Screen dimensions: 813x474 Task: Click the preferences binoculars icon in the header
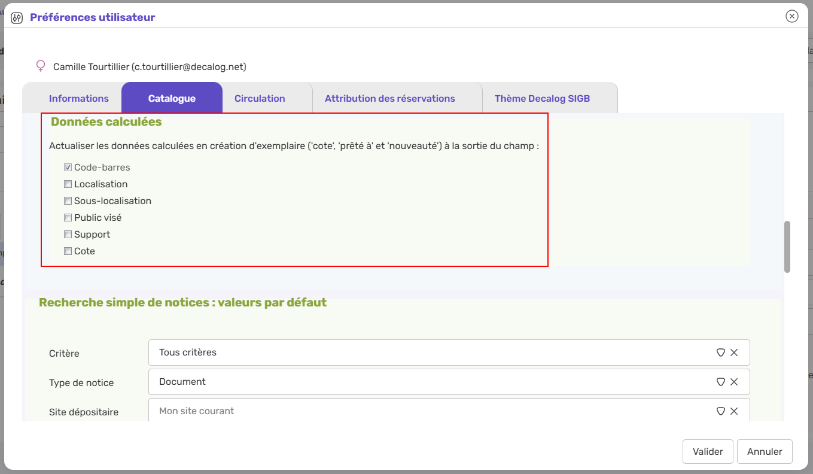click(x=17, y=17)
